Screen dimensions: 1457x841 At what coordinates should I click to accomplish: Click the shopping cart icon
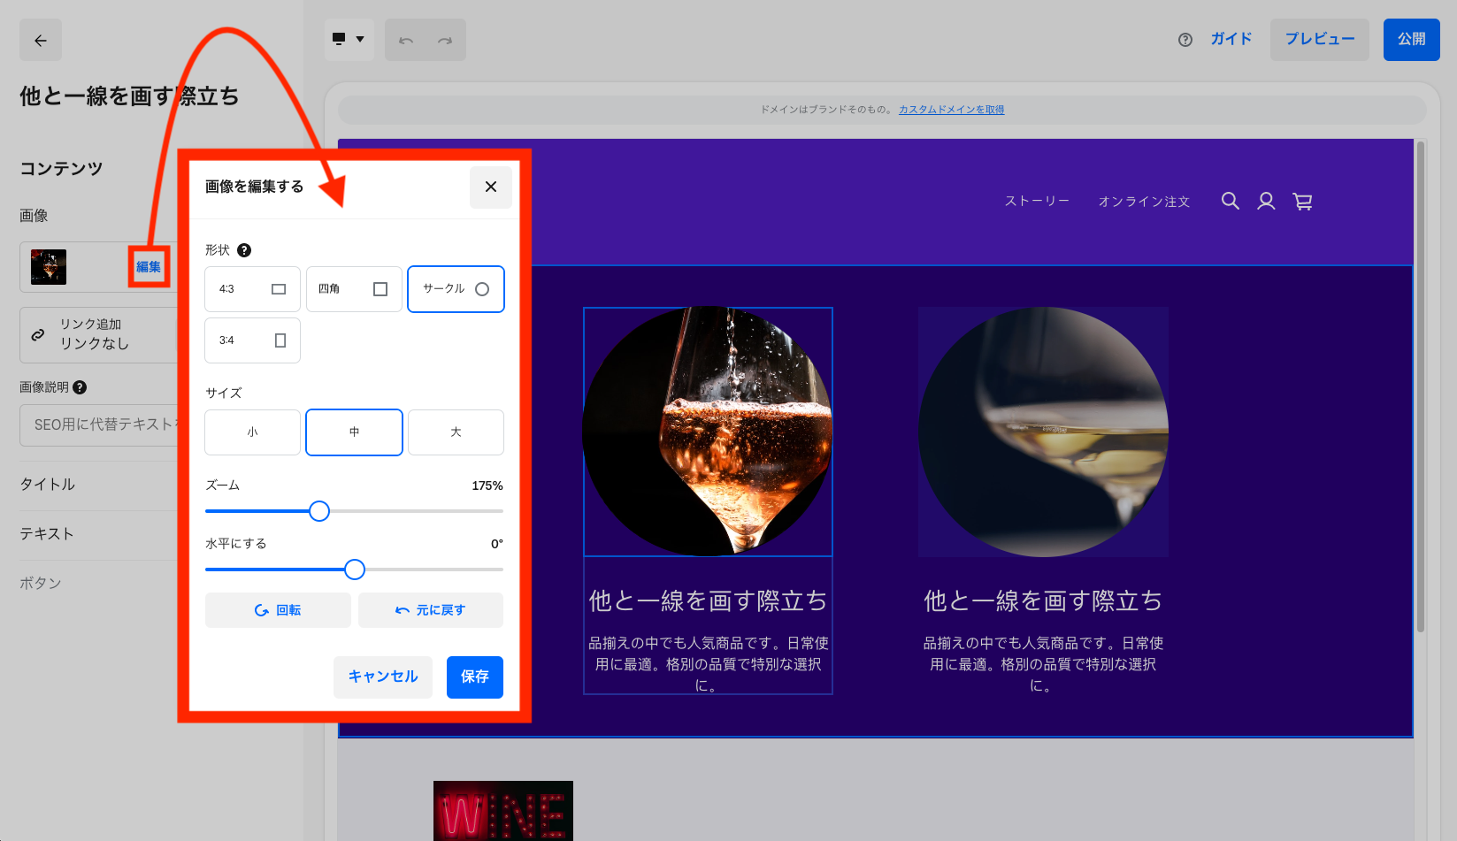point(1302,201)
